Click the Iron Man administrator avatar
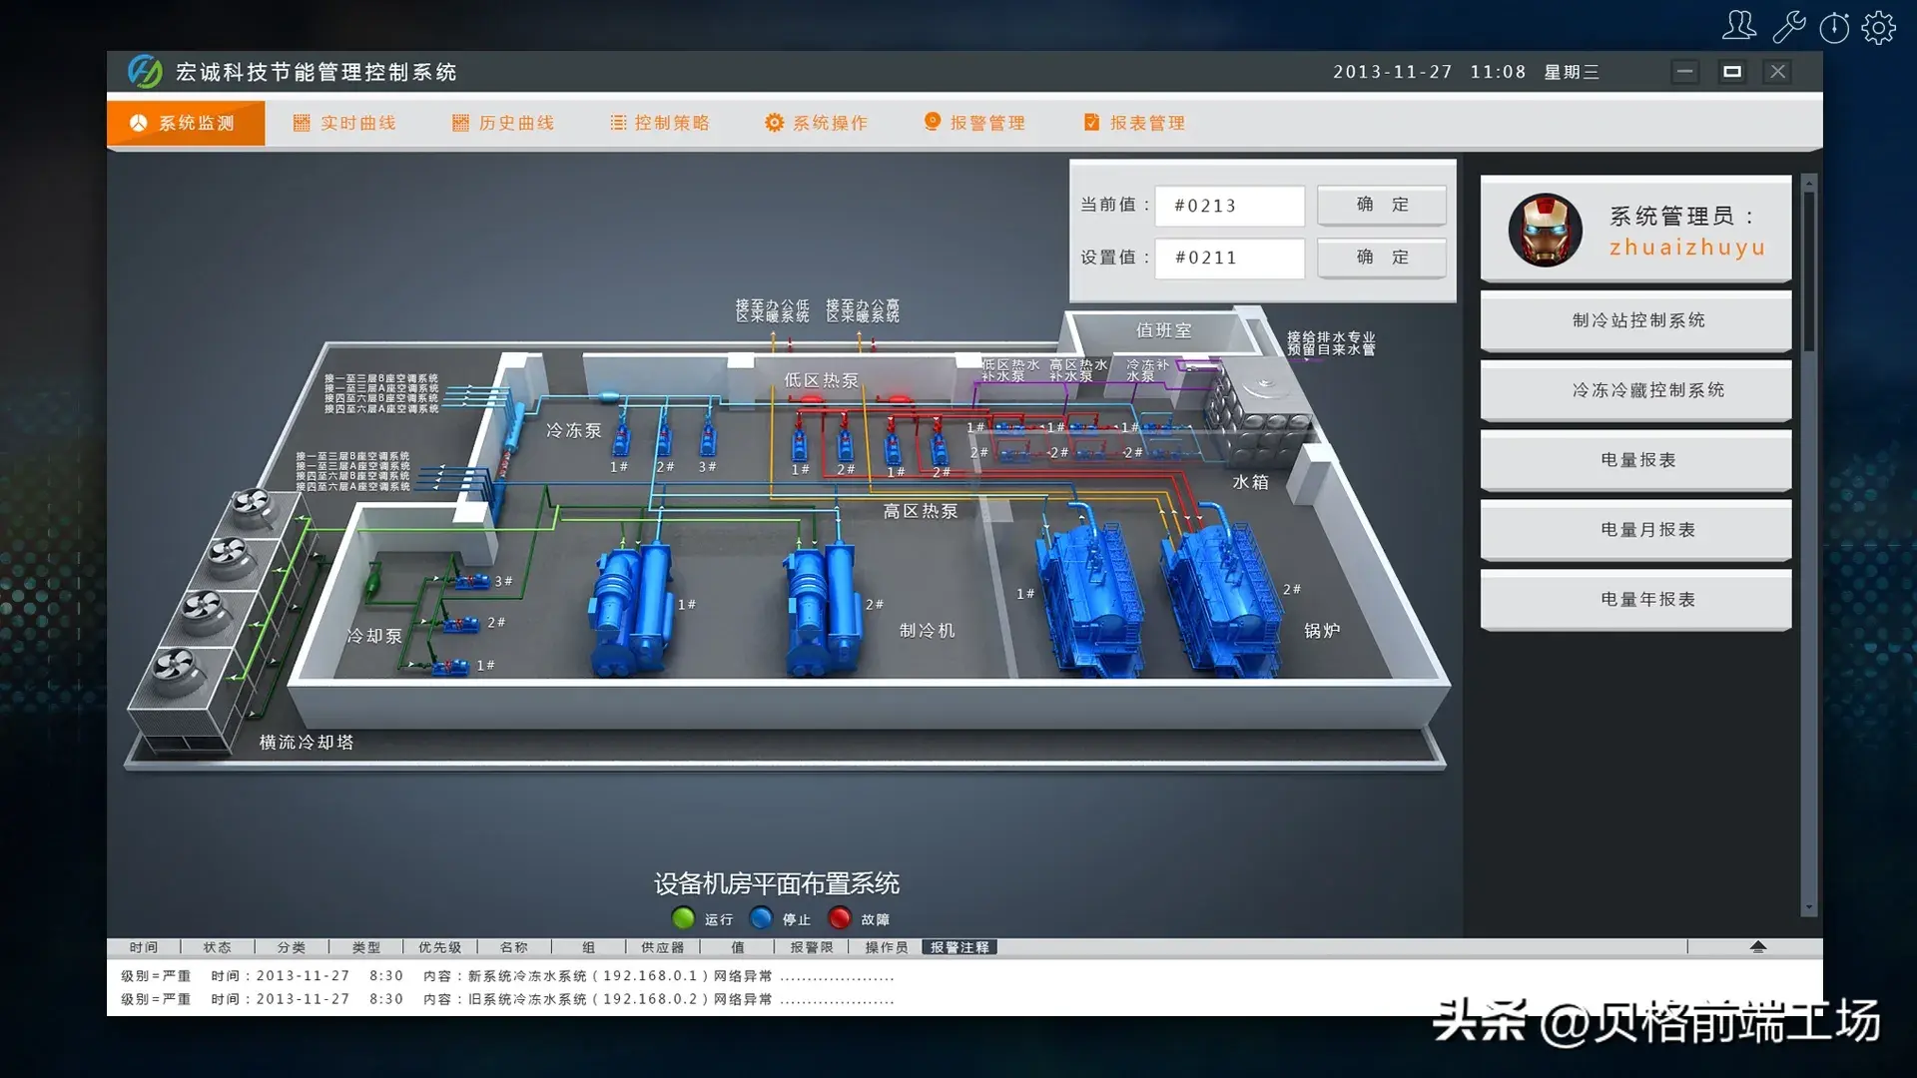Screen dimensions: 1917x1078 1545,230
